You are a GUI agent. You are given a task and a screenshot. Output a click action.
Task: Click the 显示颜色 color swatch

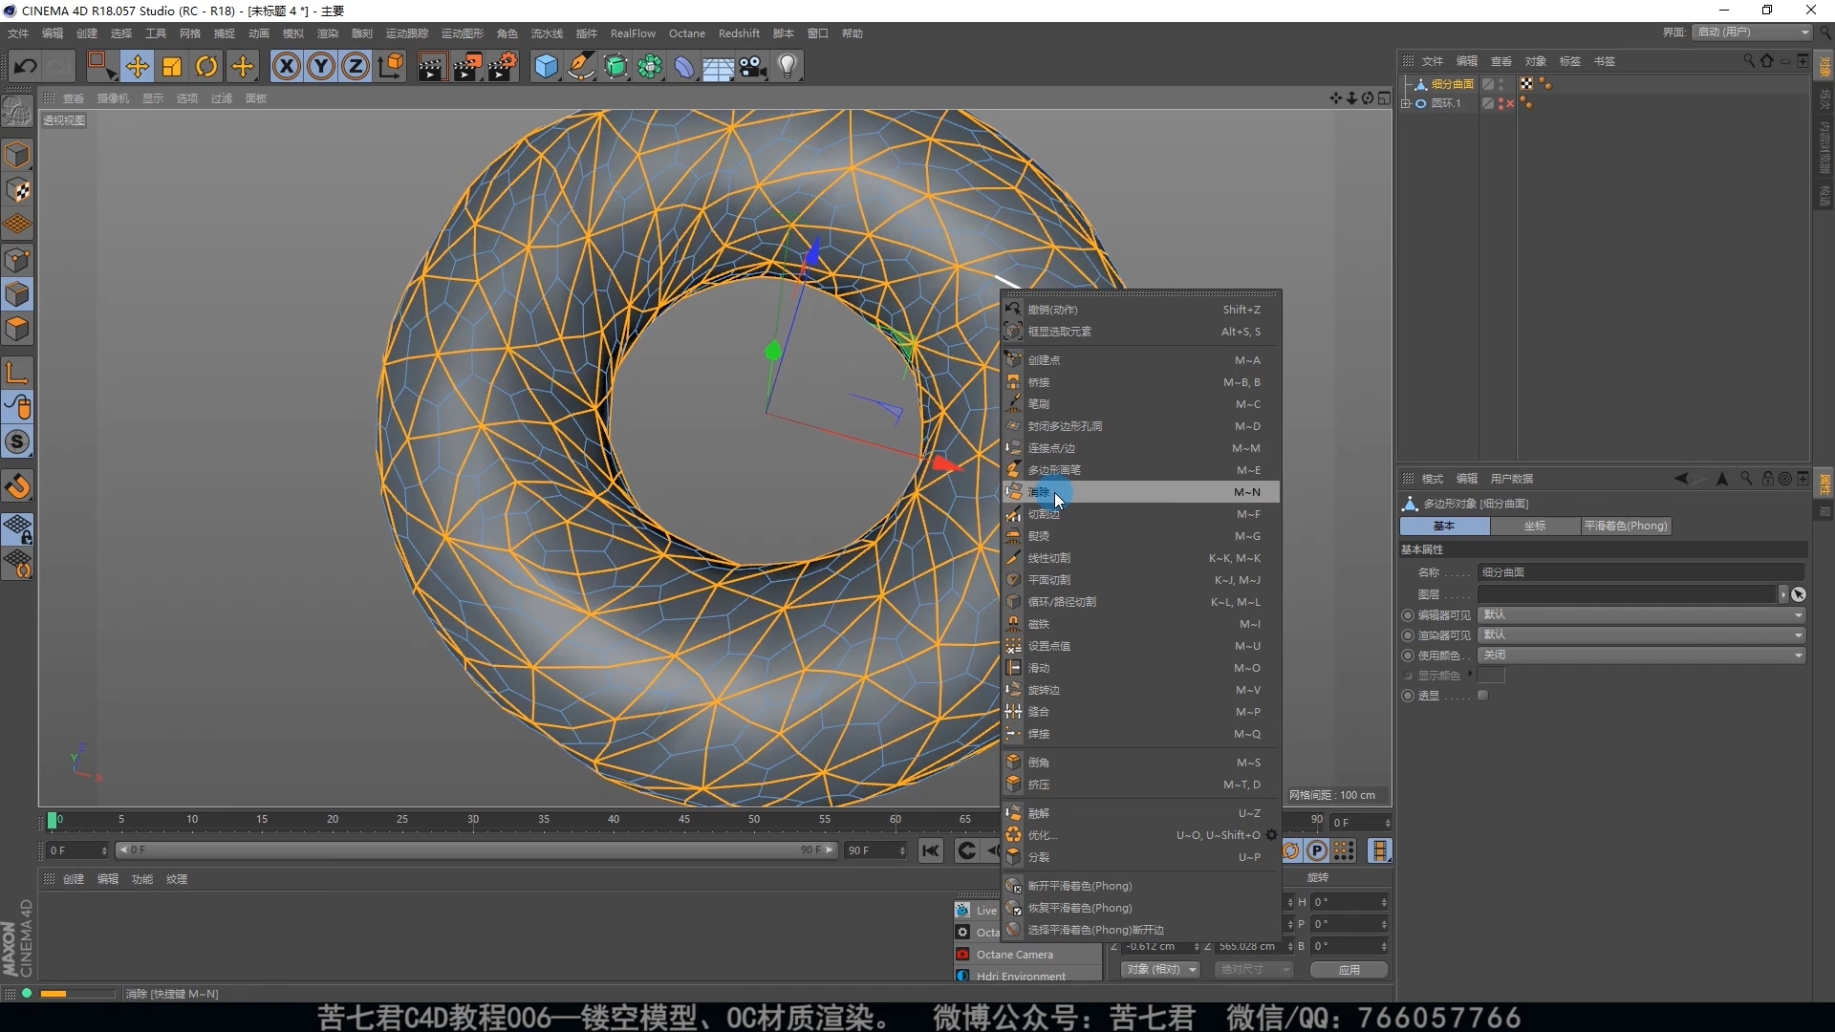coord(1491,676)
